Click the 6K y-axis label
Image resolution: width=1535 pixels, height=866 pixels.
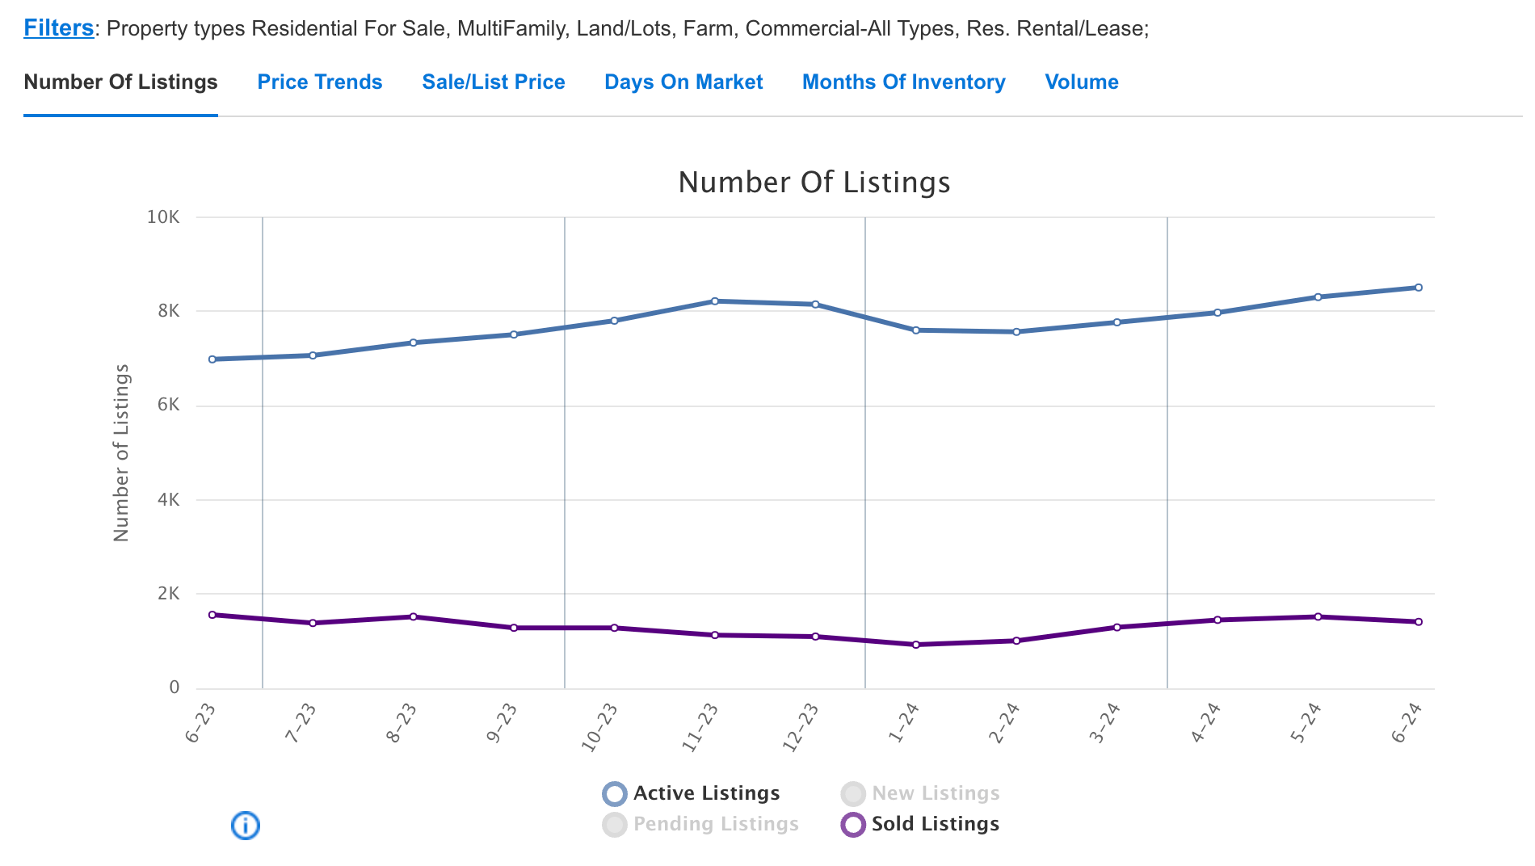pyautogui.click(x=169, y=405)
